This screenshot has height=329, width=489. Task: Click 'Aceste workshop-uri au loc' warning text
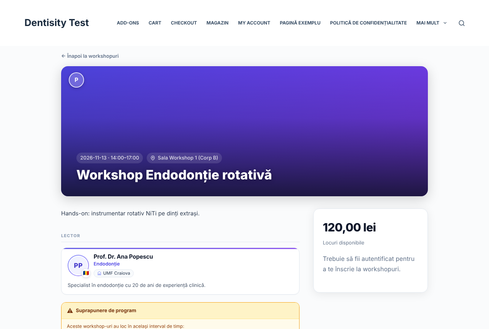tap(125, 326)
